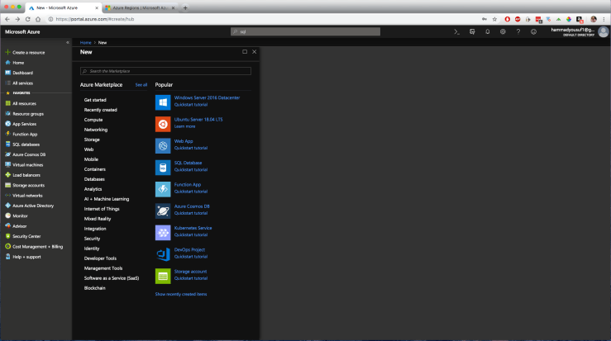The width and height of the screenshot is (611, 341).
Task: Click Home breadcrumb link
Action: (86, 42)
